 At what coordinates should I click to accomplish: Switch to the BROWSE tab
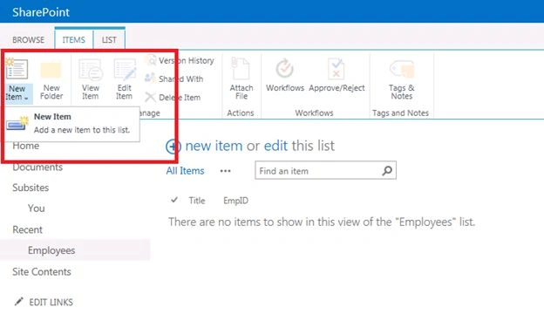28,40
